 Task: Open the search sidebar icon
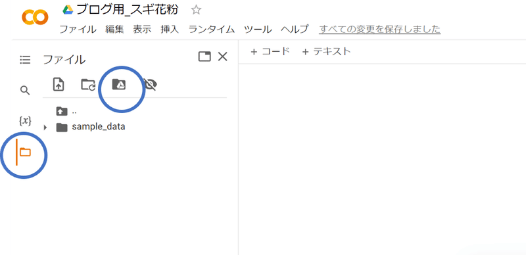point(25,90)
